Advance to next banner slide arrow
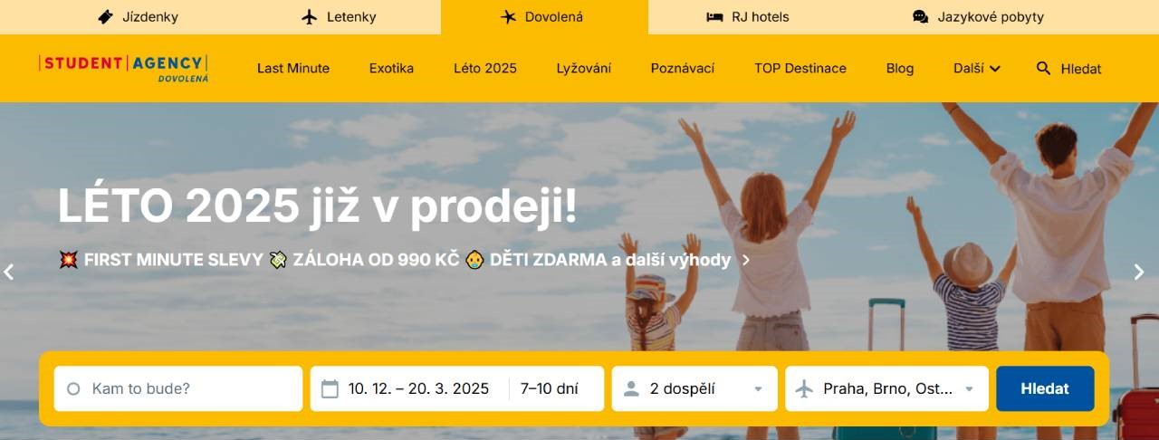The image size is (1159, 440). pyautogui.click(x=1139, y=272)
